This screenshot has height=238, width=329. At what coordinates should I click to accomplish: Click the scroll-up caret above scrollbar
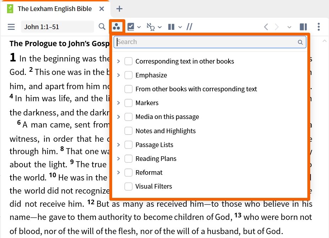coord(324,41)
